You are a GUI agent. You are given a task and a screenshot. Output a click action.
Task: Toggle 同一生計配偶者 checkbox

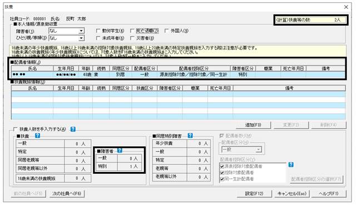(x=222, y=179)
